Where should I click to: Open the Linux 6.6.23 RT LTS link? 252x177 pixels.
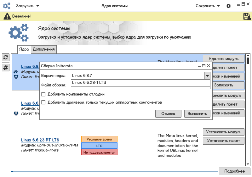point(40,140)
